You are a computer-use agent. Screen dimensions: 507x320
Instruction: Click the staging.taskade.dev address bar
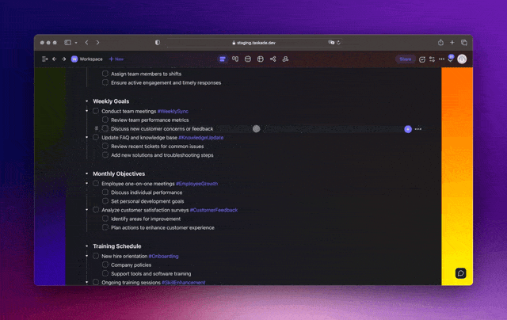tap(253, 42)
